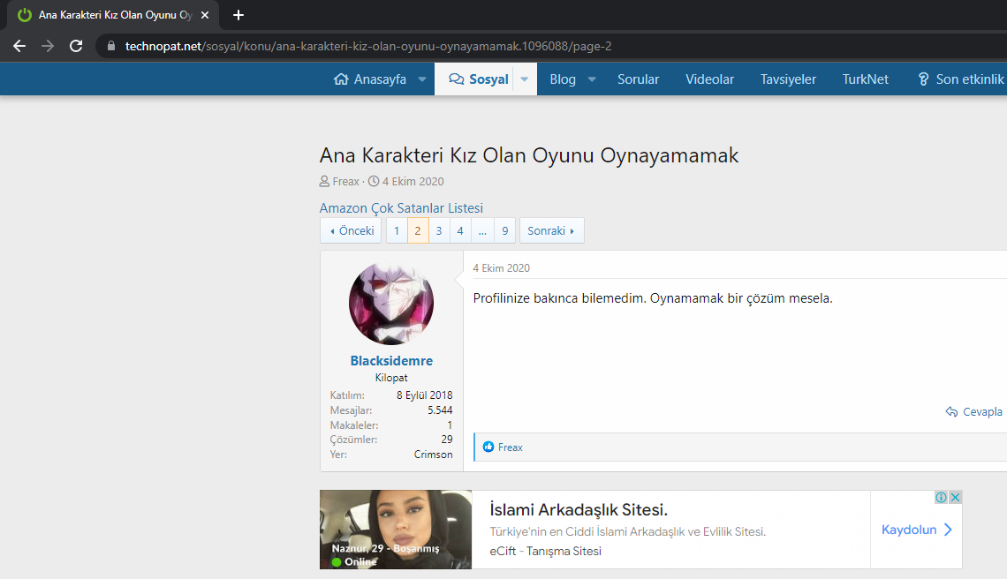The height and width of the screenshot is (579, 1007).
Task: Open Son etkinlik in the navigation bar
Action: 961,79
